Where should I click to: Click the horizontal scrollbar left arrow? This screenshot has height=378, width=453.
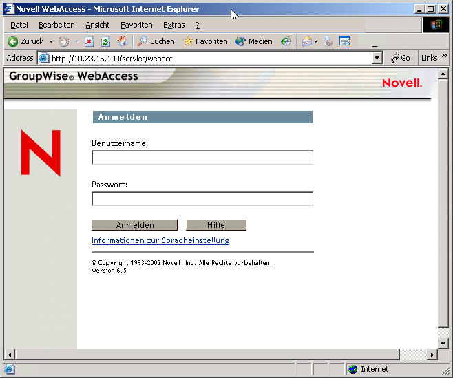point(10,355)
